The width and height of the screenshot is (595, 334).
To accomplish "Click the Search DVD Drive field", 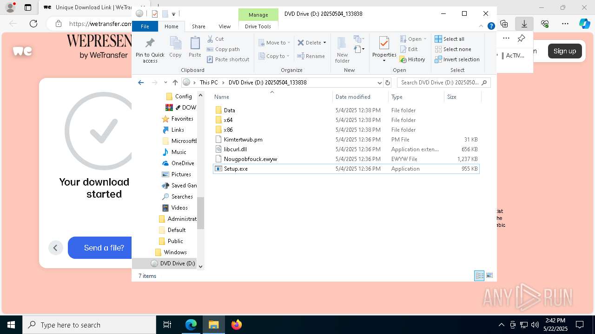I will (443, 83).
